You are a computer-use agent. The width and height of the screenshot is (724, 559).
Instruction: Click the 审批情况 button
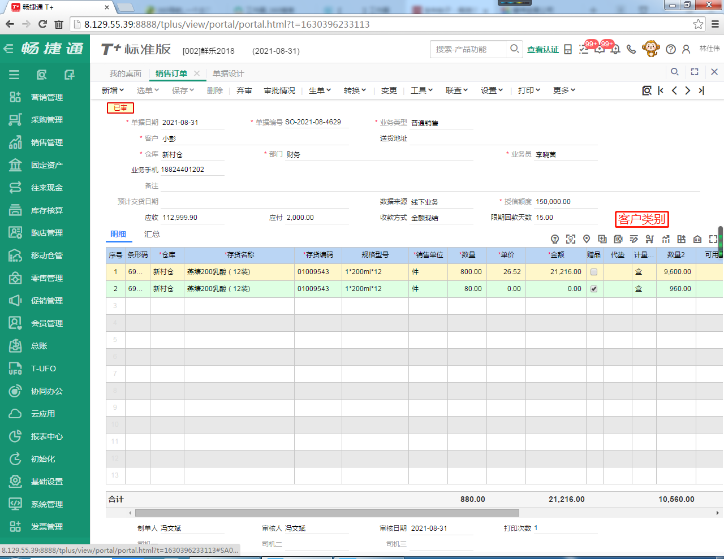point(279,90)
